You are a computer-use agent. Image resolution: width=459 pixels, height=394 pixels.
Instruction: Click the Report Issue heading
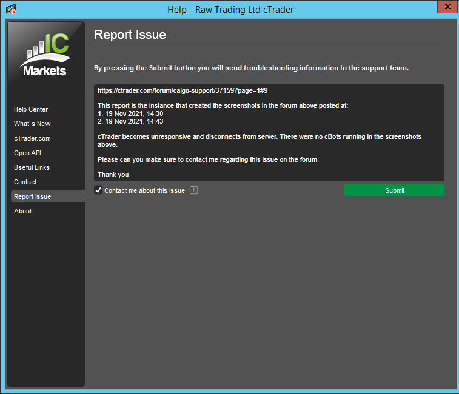(x=130, y=35)
